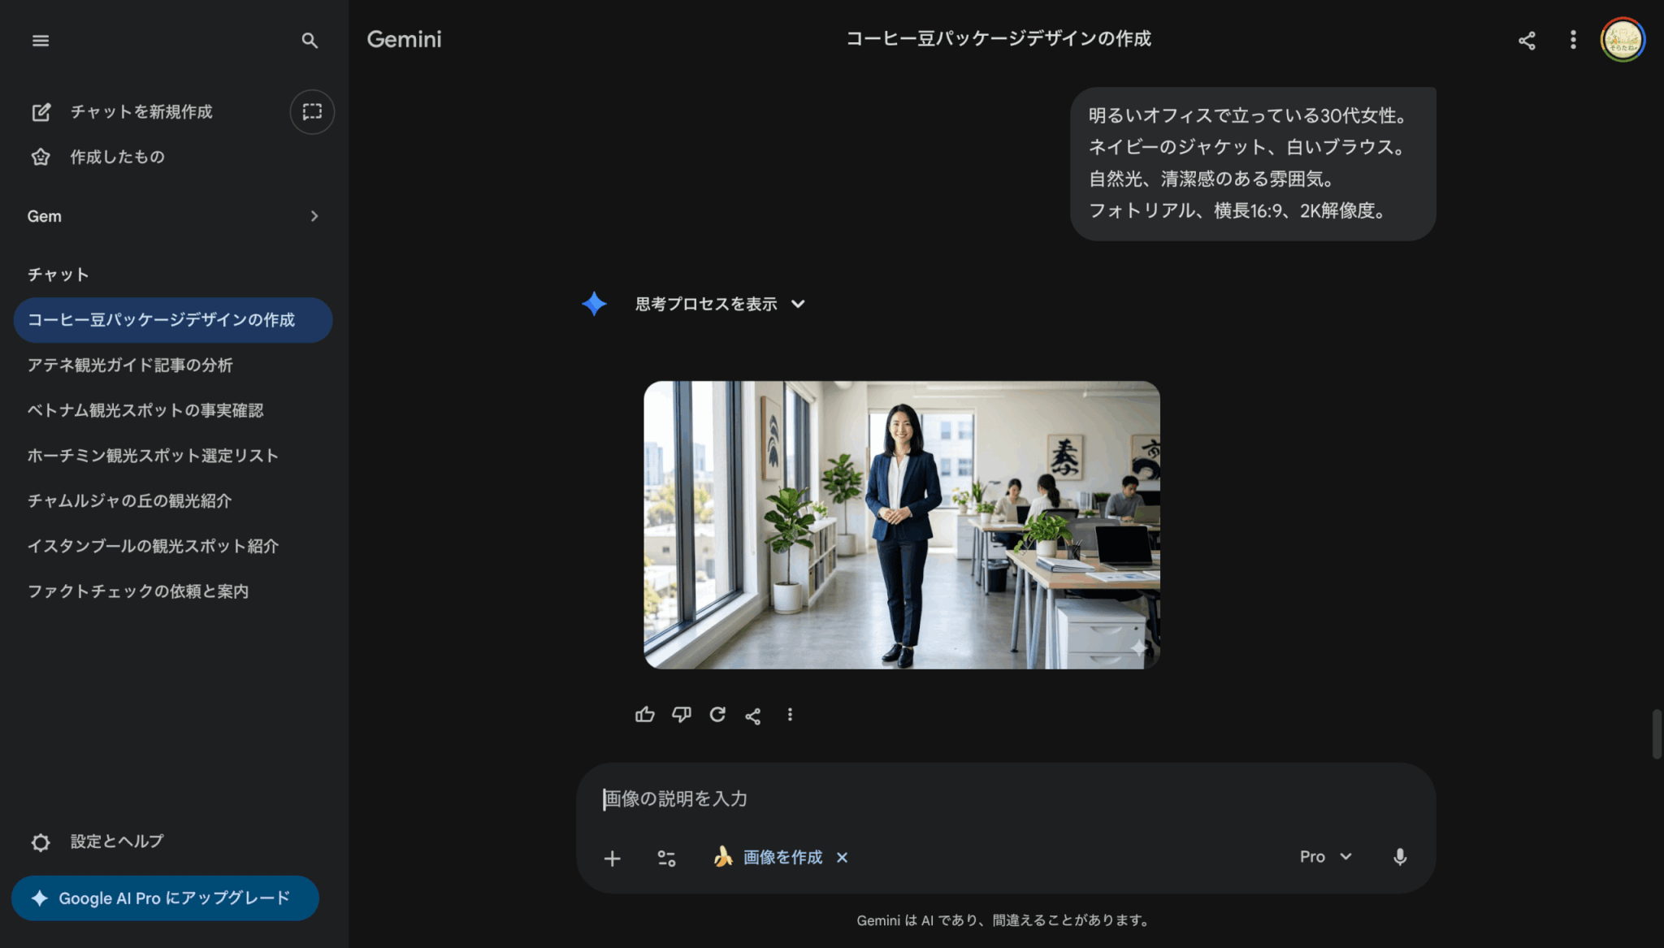
Task: Click the hamburger main menu icon
Action: [41, 41]
